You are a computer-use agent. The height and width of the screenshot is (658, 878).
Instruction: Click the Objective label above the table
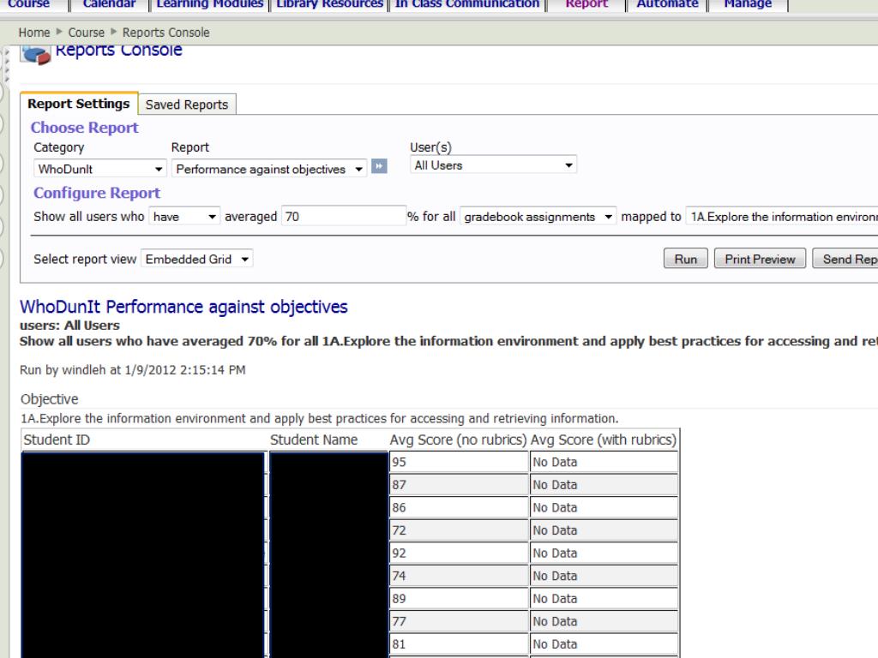click(x=49, y=399)
